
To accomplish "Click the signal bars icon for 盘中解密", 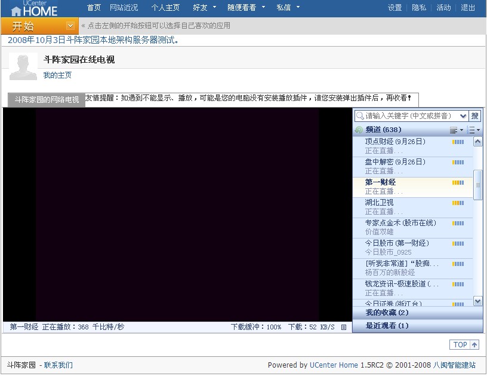I will tap(458, 162).
